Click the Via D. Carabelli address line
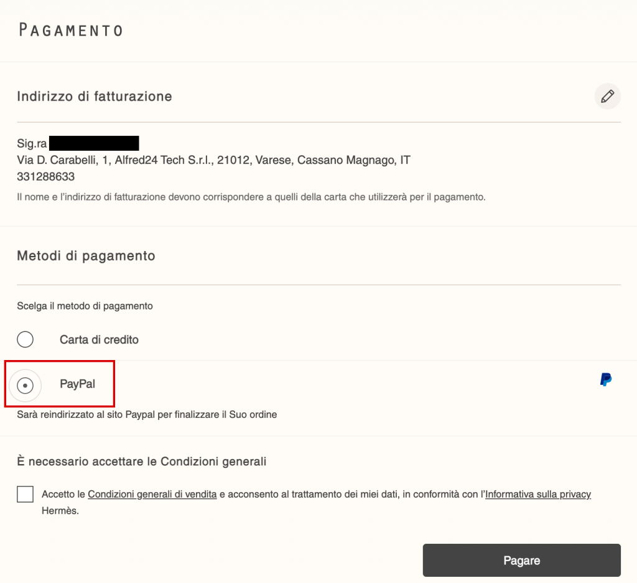 point(213,160)
